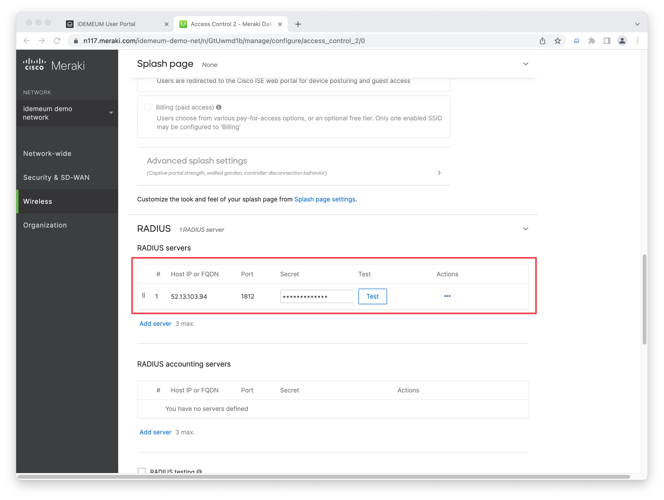
Task: Click the Network-wide sidebar icon
Action: tap(47, 154)
